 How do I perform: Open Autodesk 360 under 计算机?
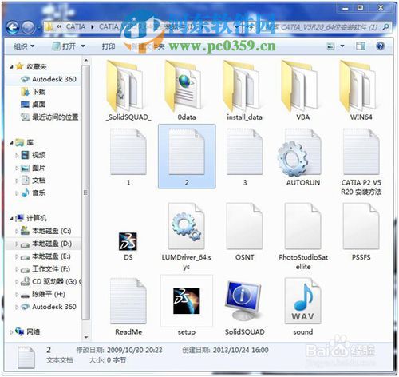tap(49, 307)
